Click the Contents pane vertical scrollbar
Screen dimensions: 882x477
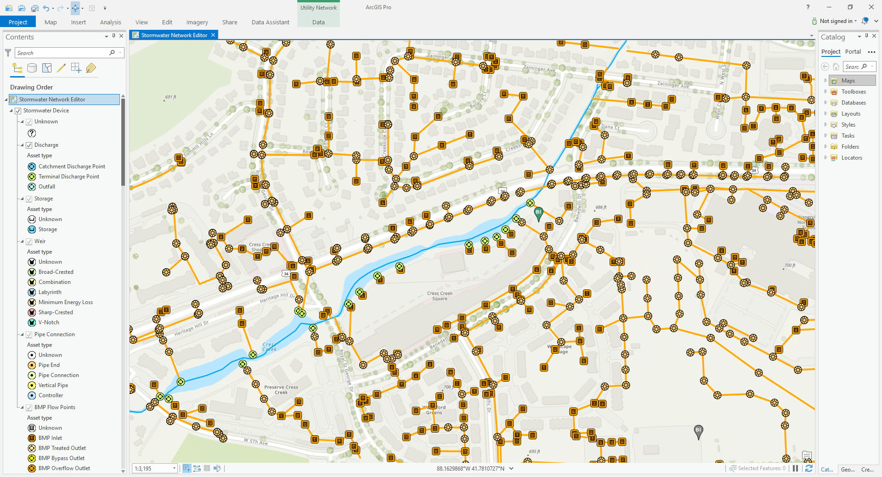(123, 142)
